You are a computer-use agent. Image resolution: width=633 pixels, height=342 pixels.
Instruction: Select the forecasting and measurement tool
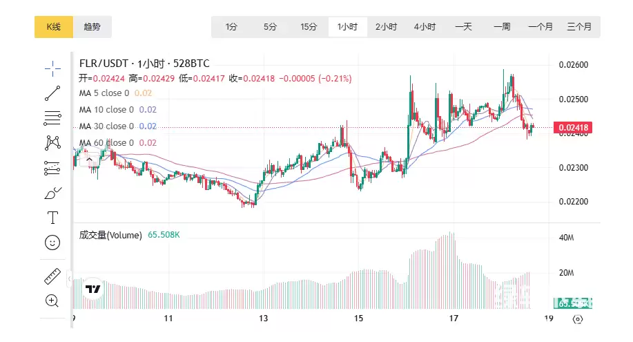[52, 167]
